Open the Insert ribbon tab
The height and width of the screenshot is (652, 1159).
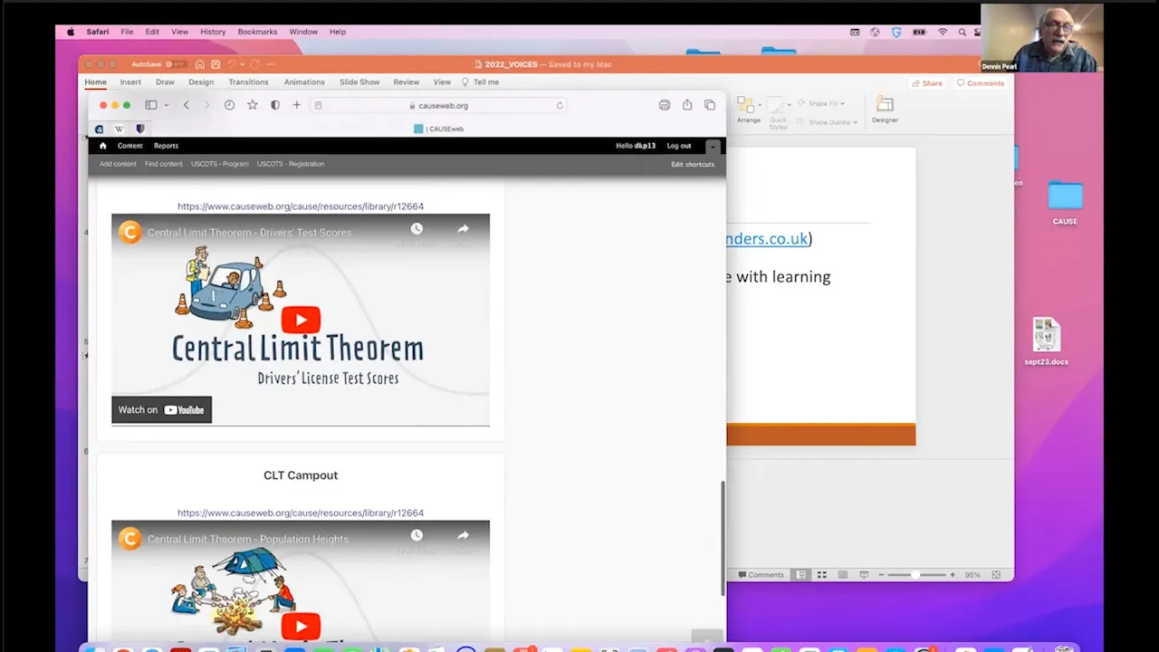coord(130,82)
